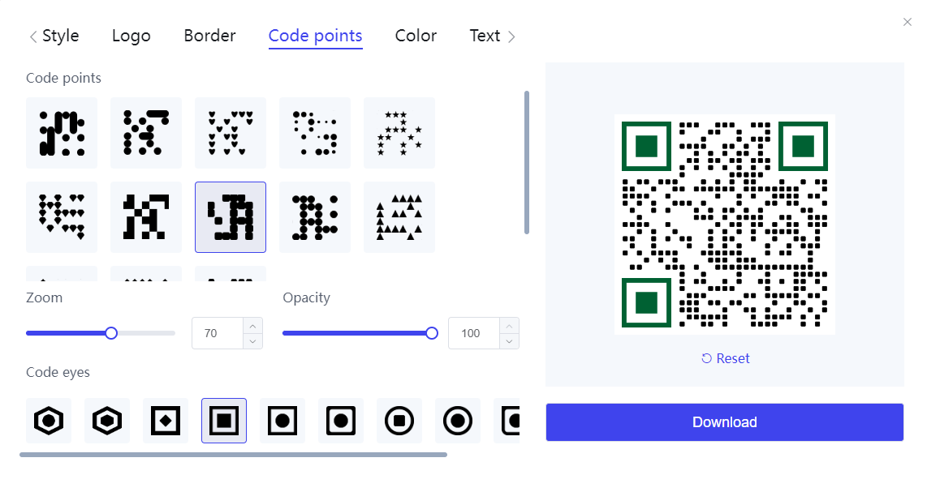Click the Zoom slider handle

tap(111, 333)
